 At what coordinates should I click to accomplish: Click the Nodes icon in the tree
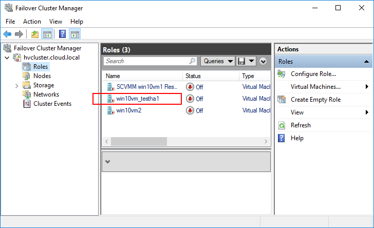[x=27, y=76]
